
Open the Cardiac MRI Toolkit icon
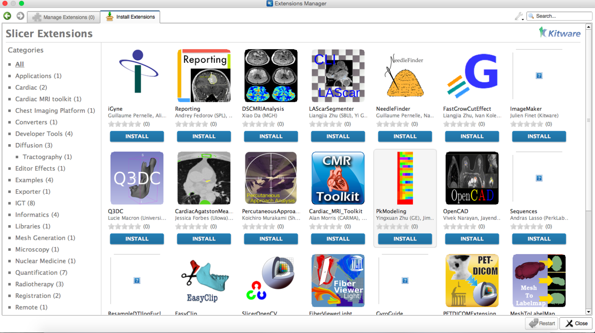point(338,178)
